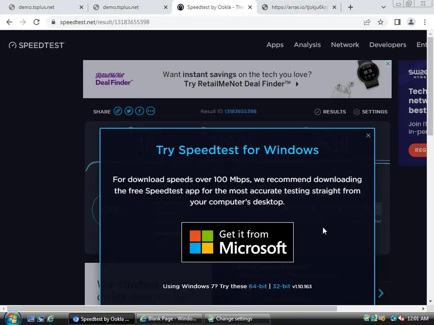The image size is (434, 325).
Task: Copy the result link icon next to SHARE
Action: (118, 111)
